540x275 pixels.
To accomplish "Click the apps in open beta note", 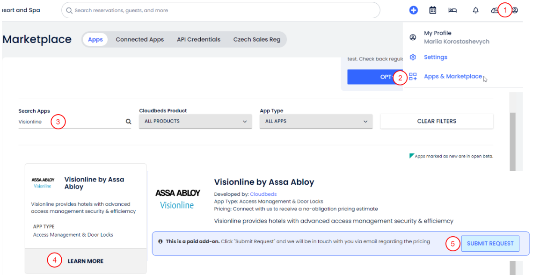I will pos(453,156).
